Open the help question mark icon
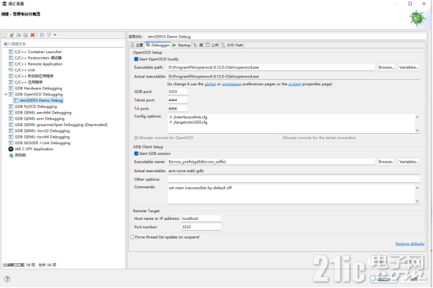Viewport: 433px width, 288px height. (x=8, y=279)
